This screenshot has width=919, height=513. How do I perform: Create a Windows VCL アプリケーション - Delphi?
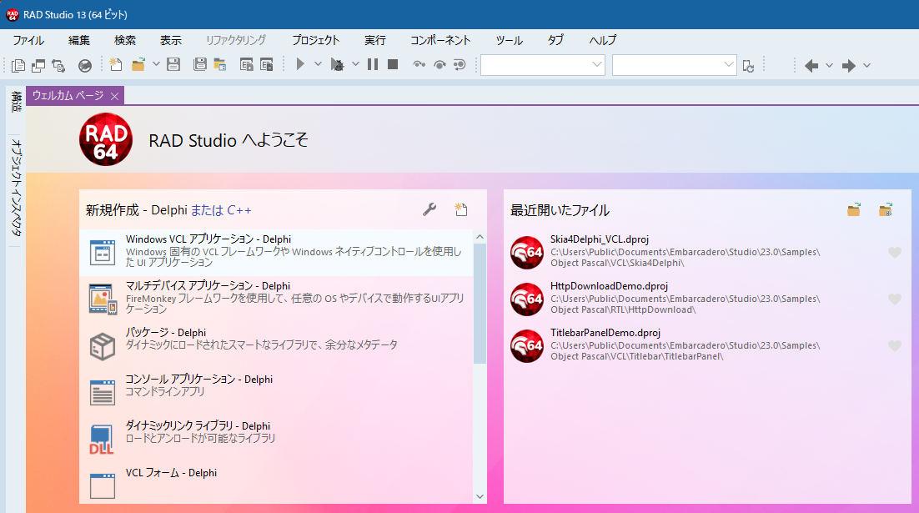[x=276, y=252]
